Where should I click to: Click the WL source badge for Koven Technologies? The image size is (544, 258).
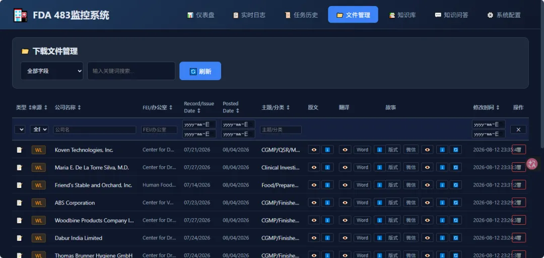tap(38, 150)
